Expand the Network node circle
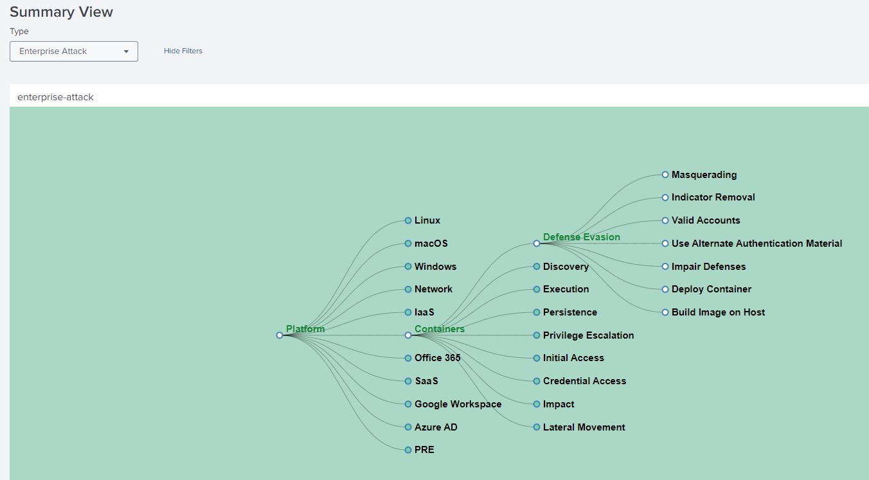This screenshot has height=480, width=869. 408,289
